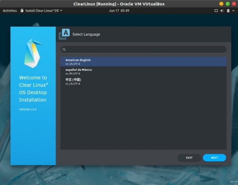Click the display icon in system tray
The height and width of the screenshot is (185, 238).
(x=216, y=11)
